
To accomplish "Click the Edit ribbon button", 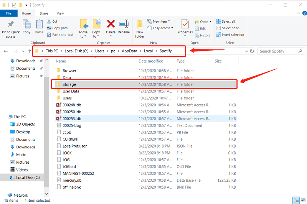I will [200, 28].
